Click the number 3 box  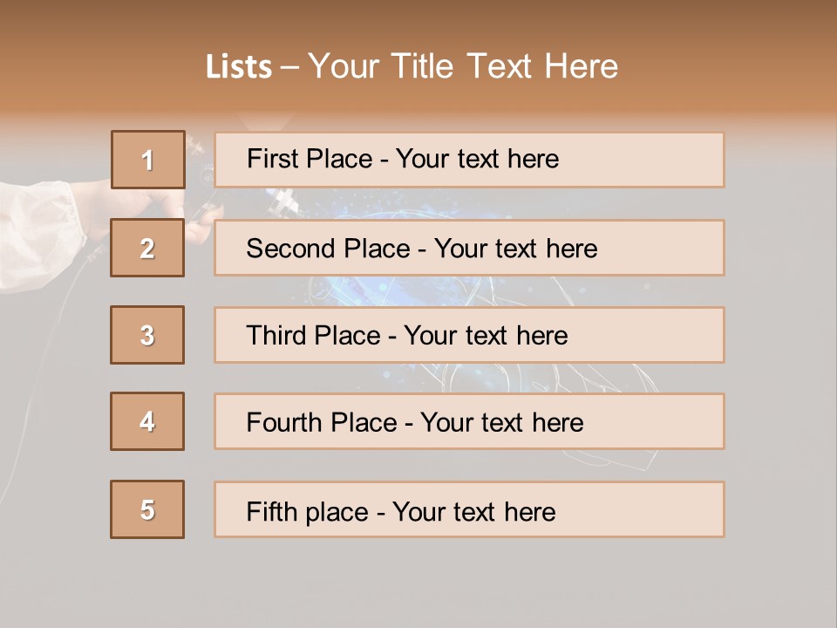[x=147, y=335]
